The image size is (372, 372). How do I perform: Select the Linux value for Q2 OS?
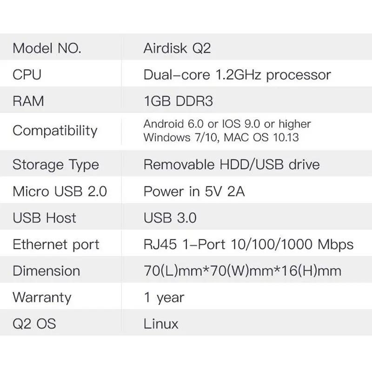click(161, 324)
